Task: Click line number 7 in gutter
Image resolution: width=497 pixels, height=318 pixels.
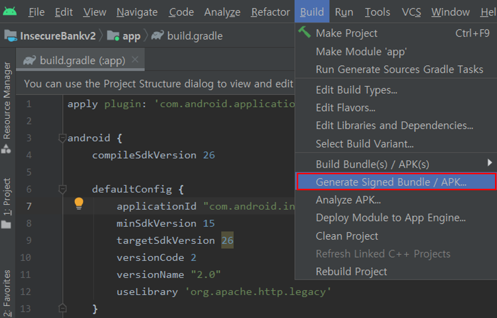Action: [29, 206]
